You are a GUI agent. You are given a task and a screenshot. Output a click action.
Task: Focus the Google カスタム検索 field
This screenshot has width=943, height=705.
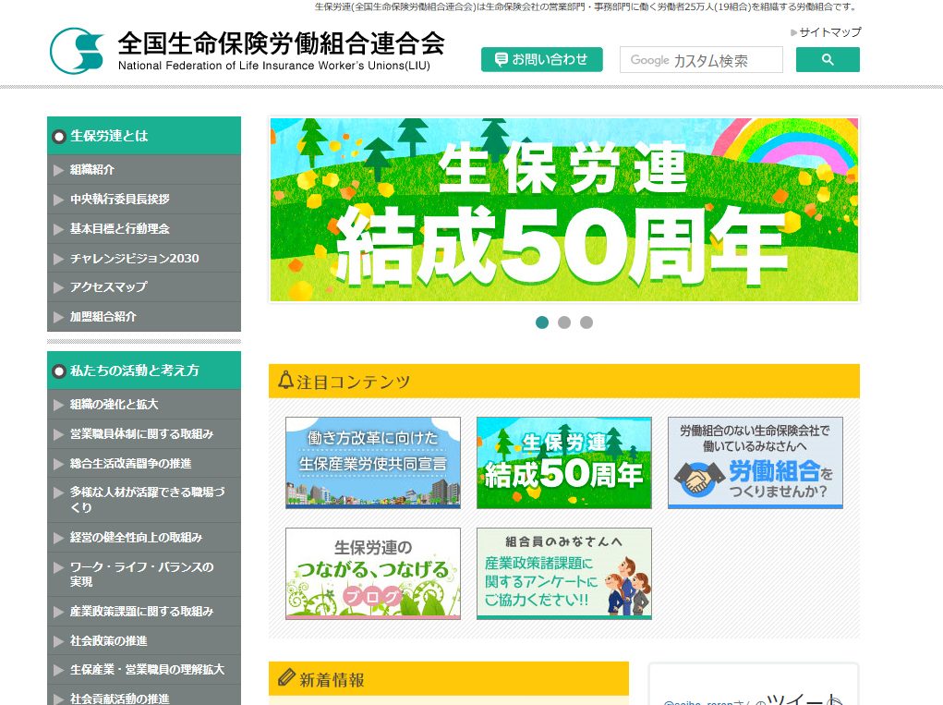point(701,59)
